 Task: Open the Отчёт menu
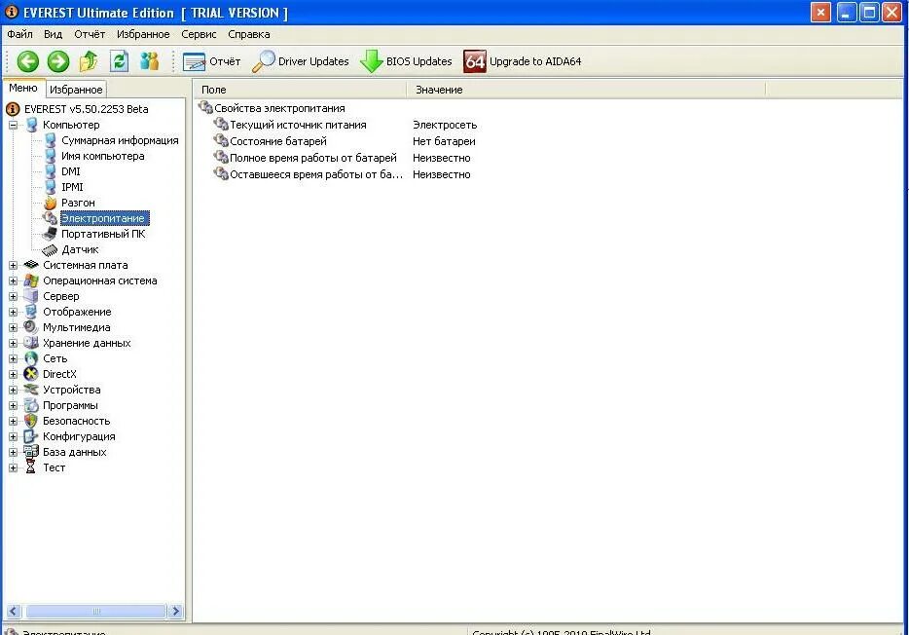point(90,34)
